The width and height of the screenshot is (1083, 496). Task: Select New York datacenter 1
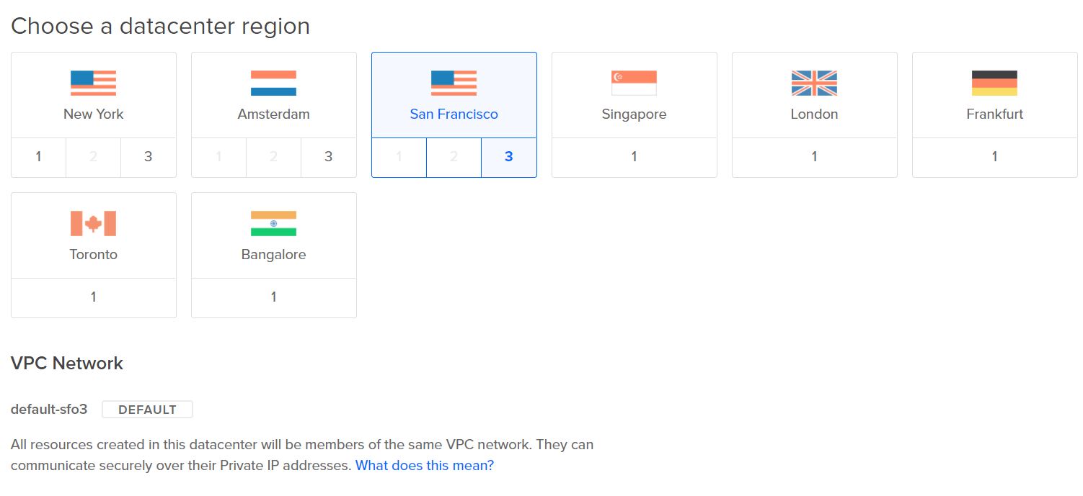point(39,157)
